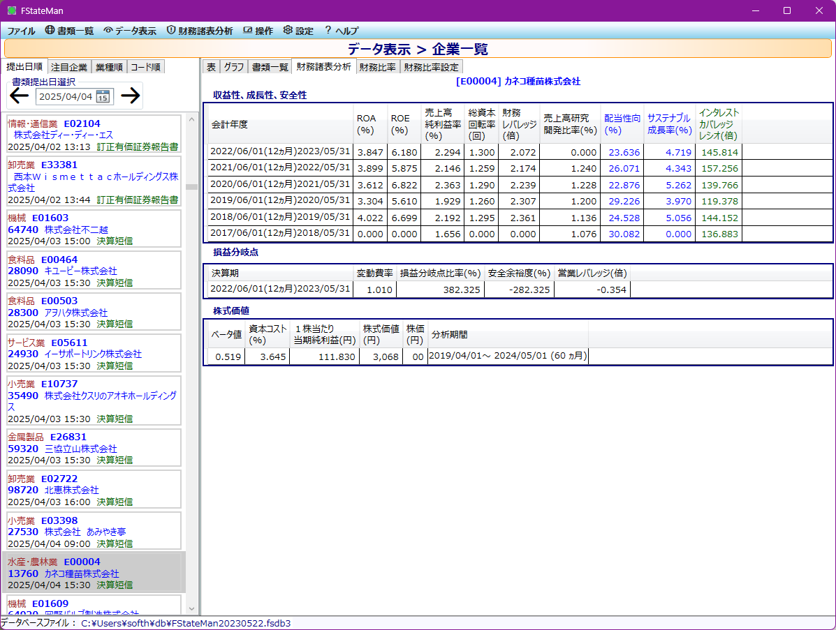Select the 財務比率 tab
836x630 pixels.
[378, 67]
